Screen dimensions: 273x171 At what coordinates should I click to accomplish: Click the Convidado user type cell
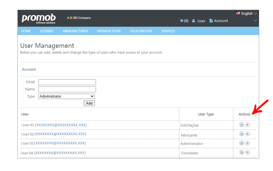(189, 153)
